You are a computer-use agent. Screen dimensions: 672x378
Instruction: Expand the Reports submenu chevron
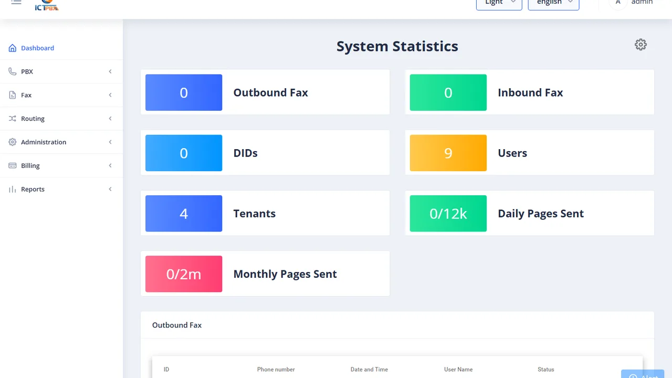click(x=110, y=190)
